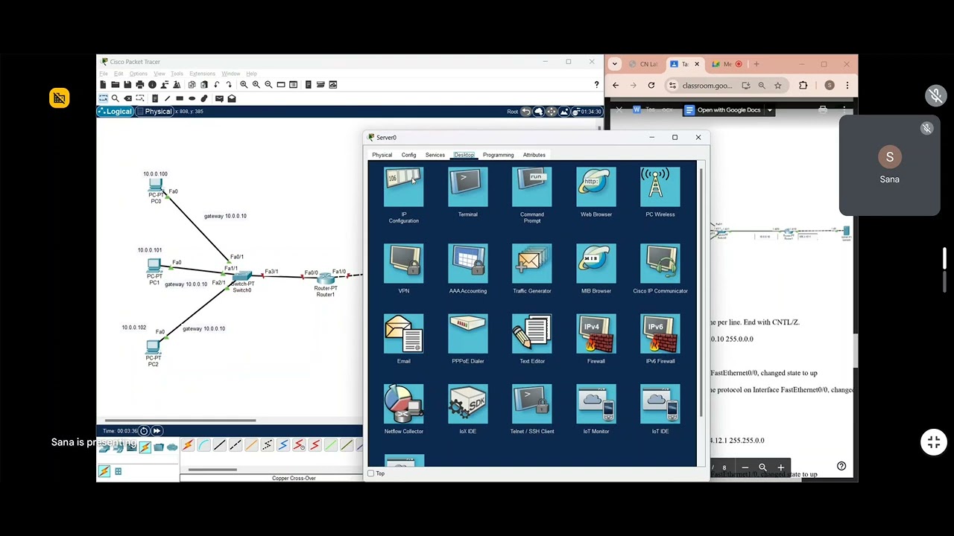Open the MIB Browser

point(596,264)
